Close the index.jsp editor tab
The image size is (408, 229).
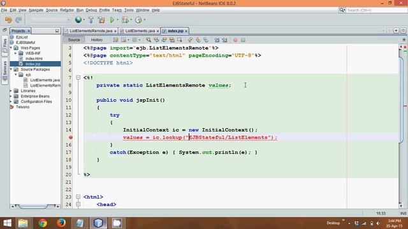point(186,31)
